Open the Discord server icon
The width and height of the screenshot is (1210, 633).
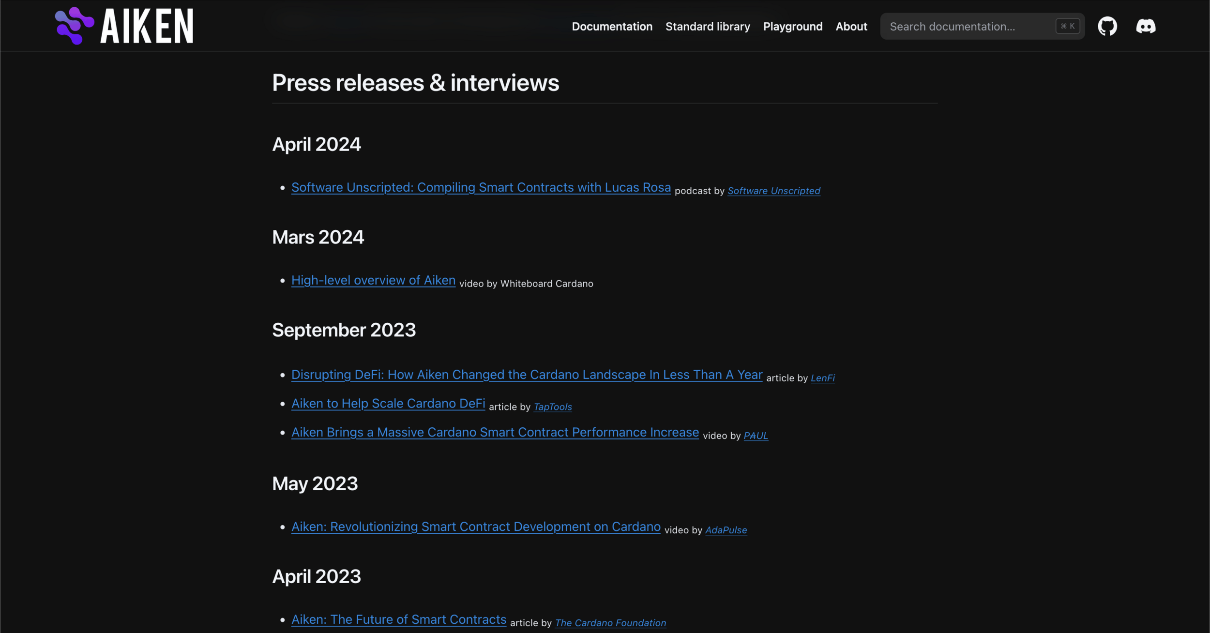click(1146, 26)
